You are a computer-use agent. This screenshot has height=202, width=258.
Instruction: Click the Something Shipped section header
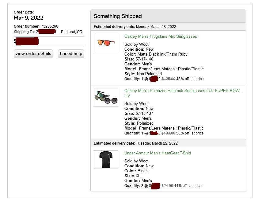tap(118, 16)
